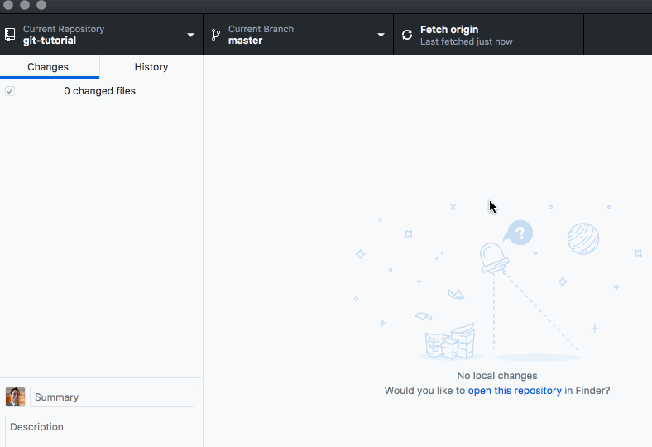This screenshot has height=447, width=652.
Task: Click the branch fork icon
Action: pos(215,35)
